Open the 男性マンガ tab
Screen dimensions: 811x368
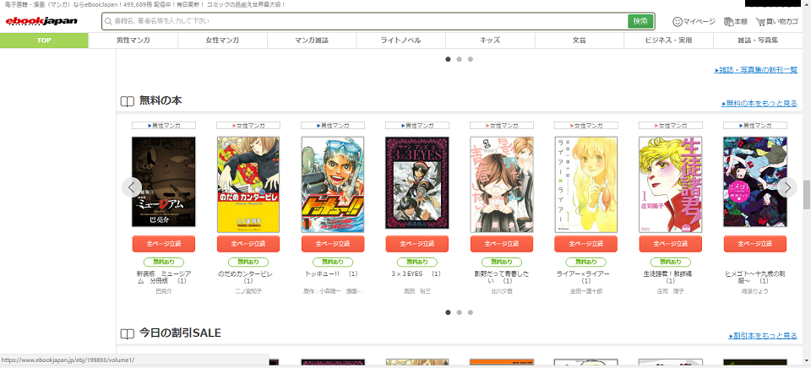point(133,41)
